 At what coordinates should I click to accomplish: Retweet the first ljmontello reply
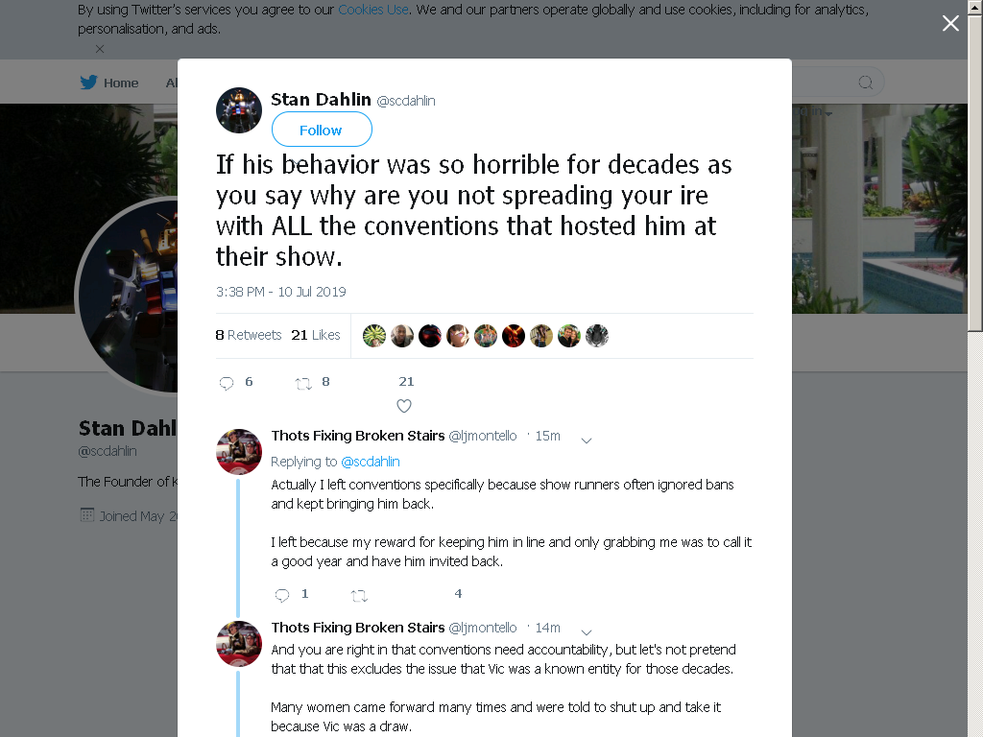coord(359,595)
